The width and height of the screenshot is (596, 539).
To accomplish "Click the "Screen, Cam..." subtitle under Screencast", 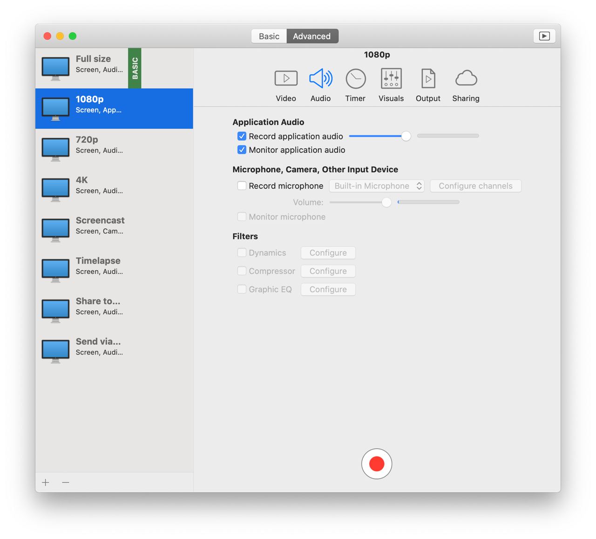I will (x=100, y=231).
